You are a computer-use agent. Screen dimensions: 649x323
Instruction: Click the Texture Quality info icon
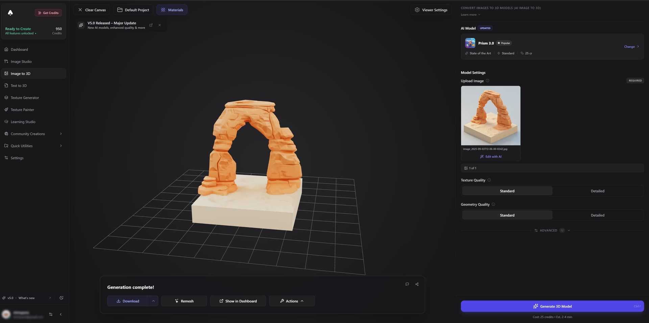pyautogui.click(x=489, y=180)
